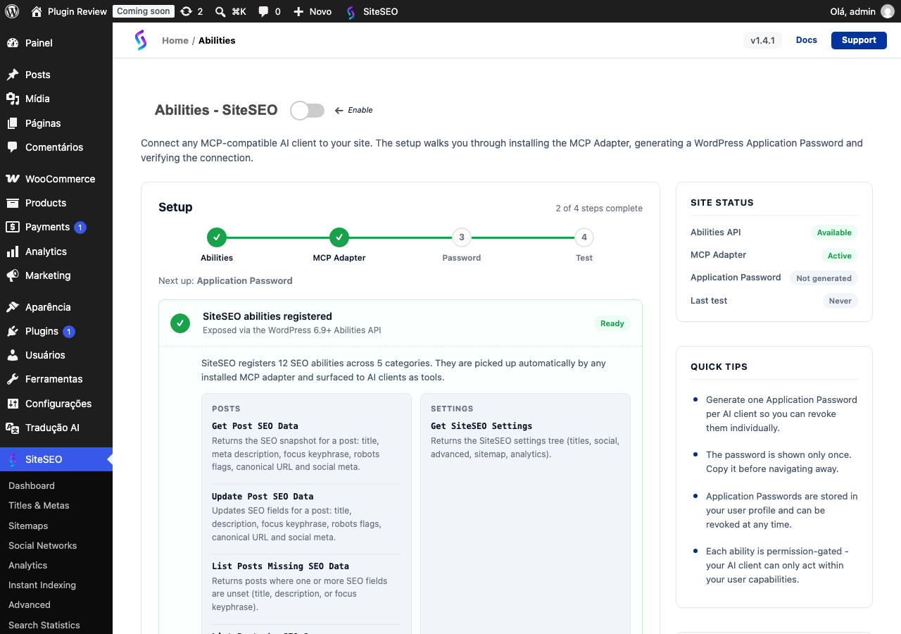Click the Available status badge
This screenshot has height=634, width=901.
pyautogui.click(x=834, y=232)
